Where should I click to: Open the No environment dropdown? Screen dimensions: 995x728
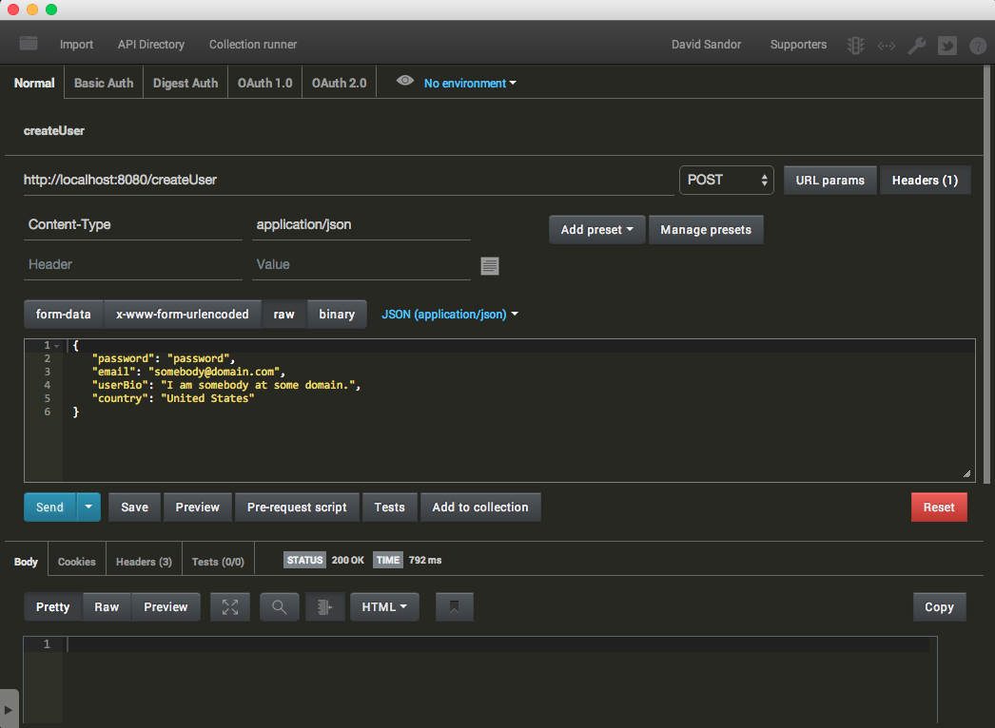pyautogui.click(x=470, y=83)
